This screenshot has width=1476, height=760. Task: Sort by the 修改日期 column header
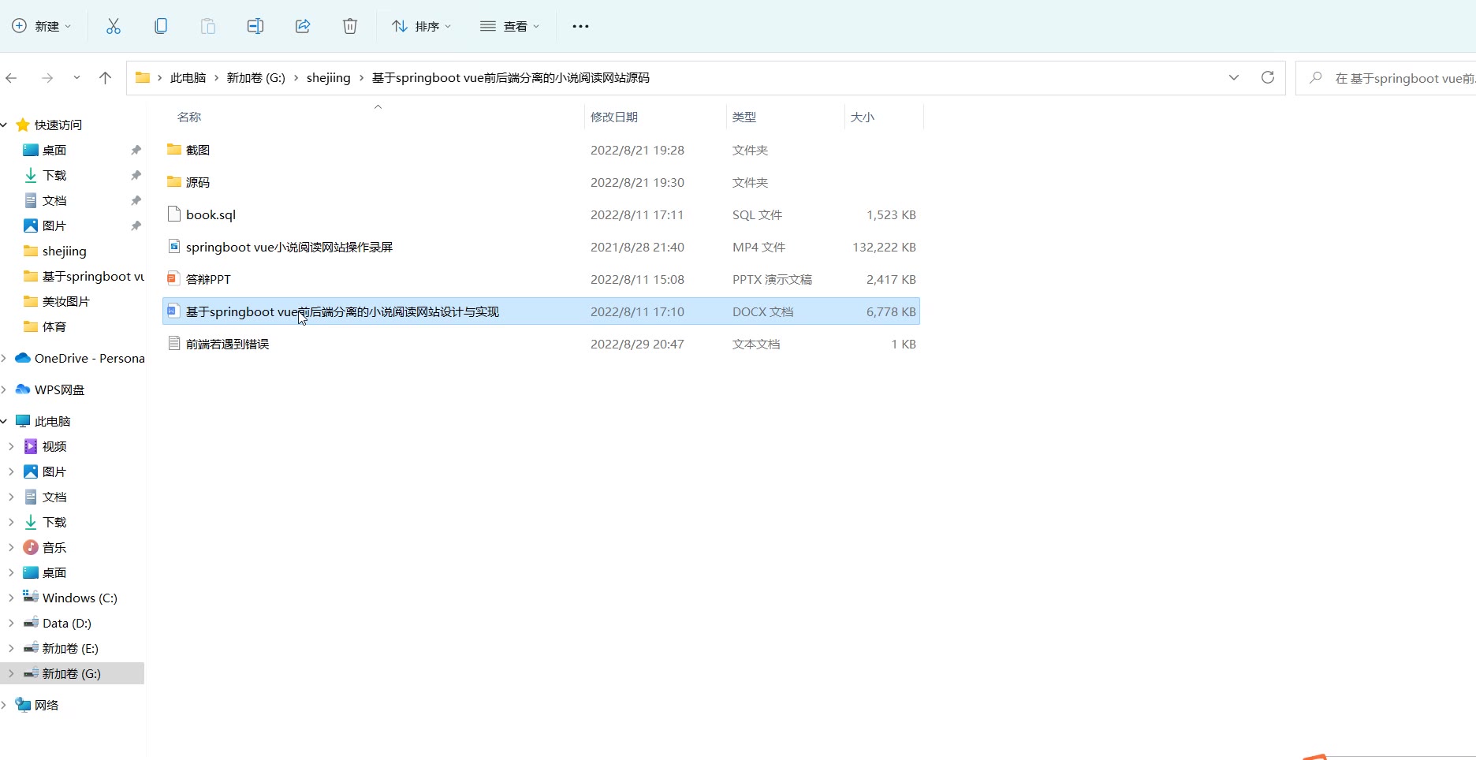(x=614, y=117)
